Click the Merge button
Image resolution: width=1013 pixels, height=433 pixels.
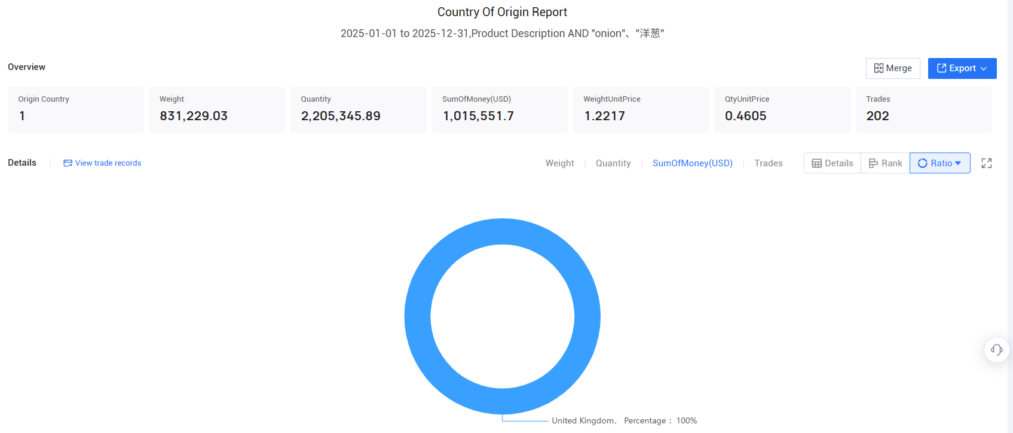coord(893,68)
